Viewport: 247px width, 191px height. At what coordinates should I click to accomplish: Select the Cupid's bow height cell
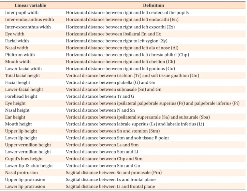click(x=24, y=159)
